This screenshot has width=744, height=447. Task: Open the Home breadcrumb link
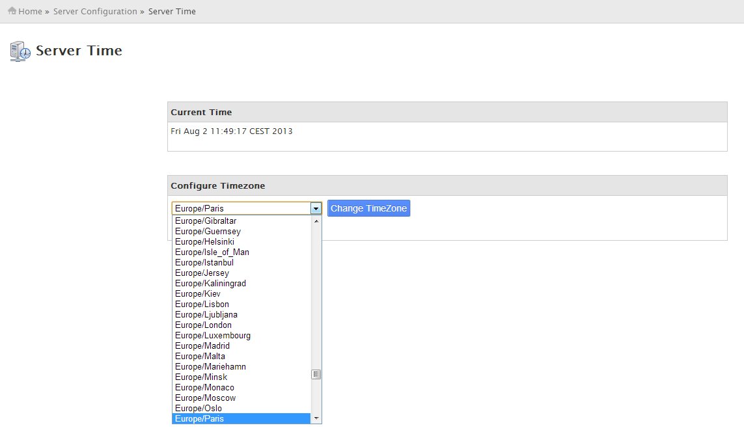point(30,12)
